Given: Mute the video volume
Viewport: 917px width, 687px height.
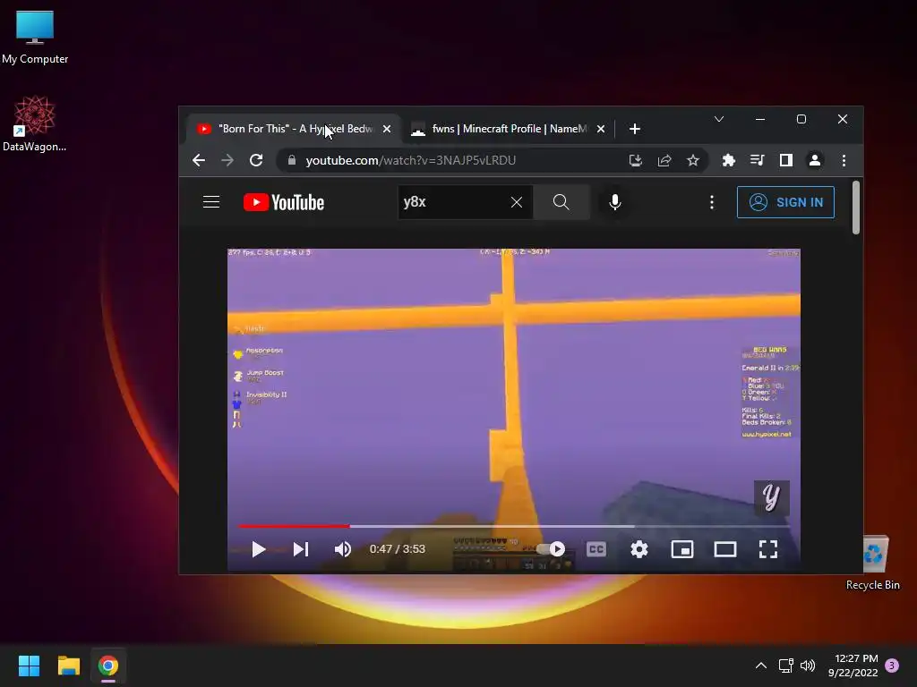Looking at the screenshot, I should pyautogui.click(x=343, y=549).
